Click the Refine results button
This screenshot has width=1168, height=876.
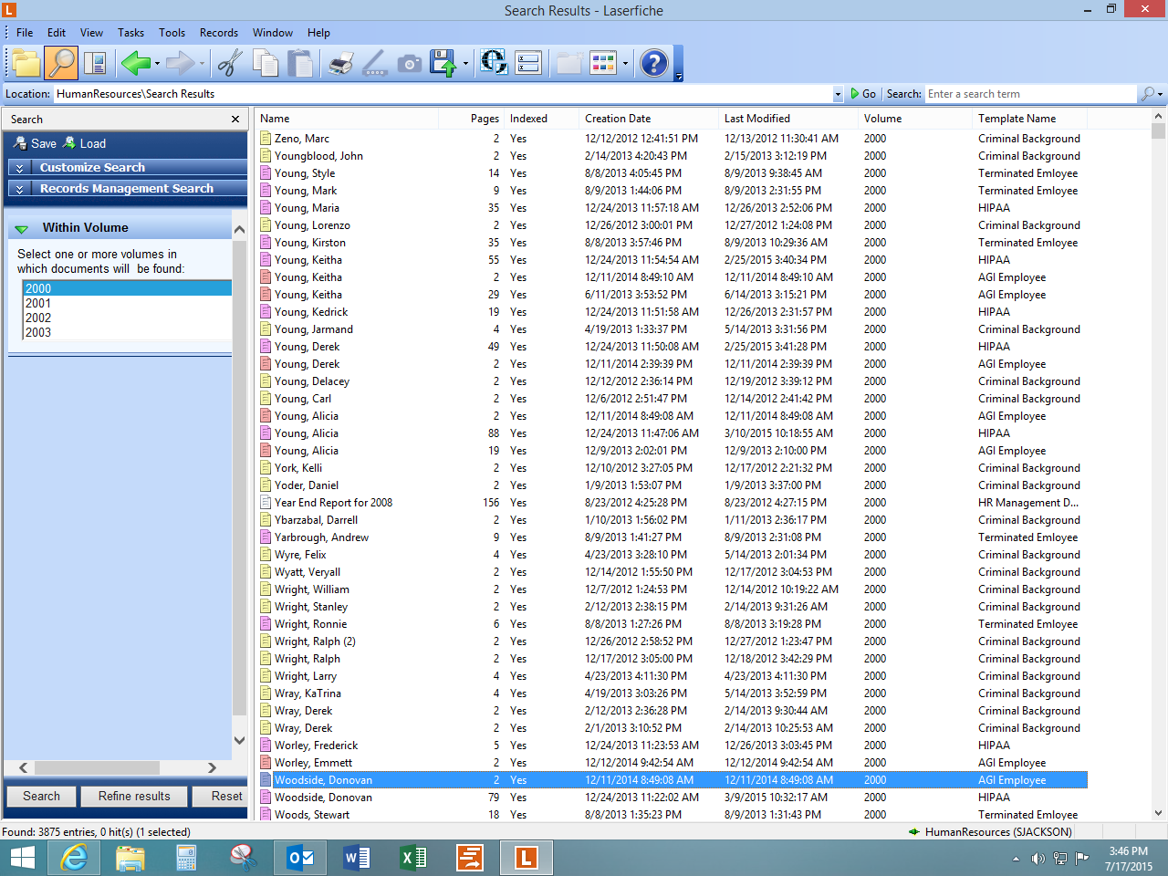[134, 796]
